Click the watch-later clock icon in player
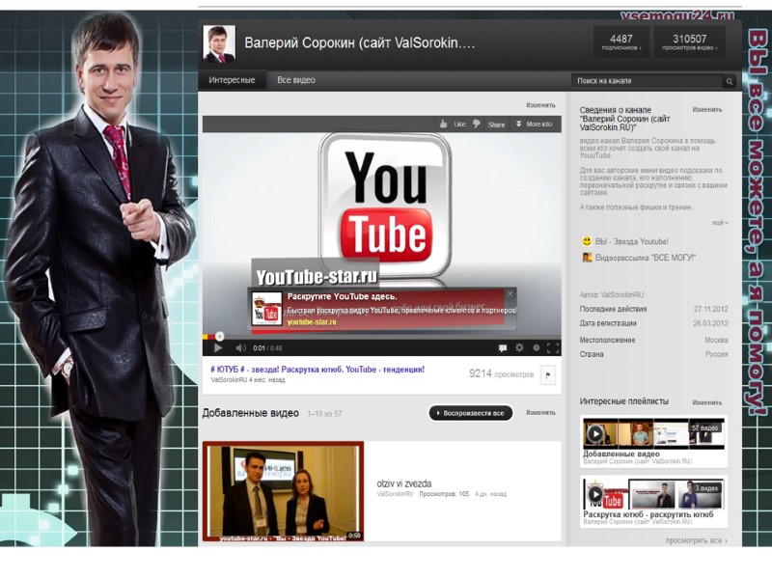 click(x=537, y=348)
